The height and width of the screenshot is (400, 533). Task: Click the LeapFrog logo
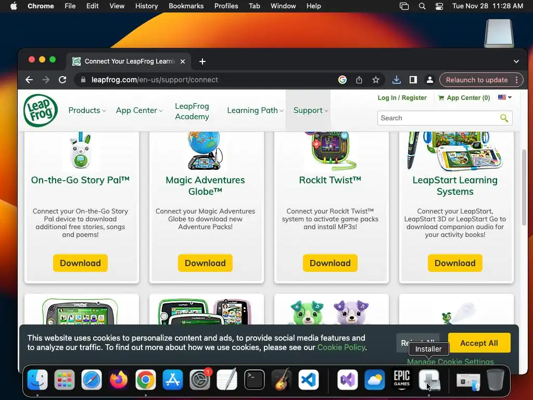(41, 110)
